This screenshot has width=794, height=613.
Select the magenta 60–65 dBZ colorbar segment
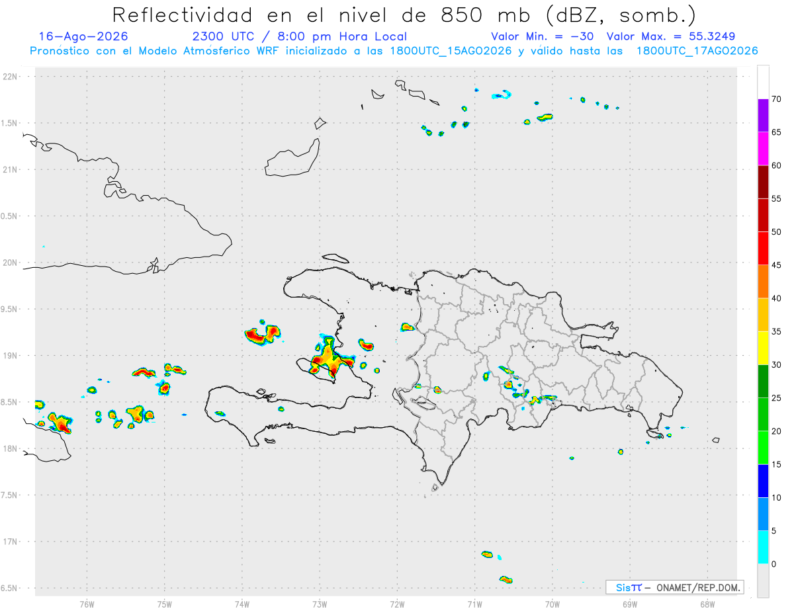coord(763,149)
